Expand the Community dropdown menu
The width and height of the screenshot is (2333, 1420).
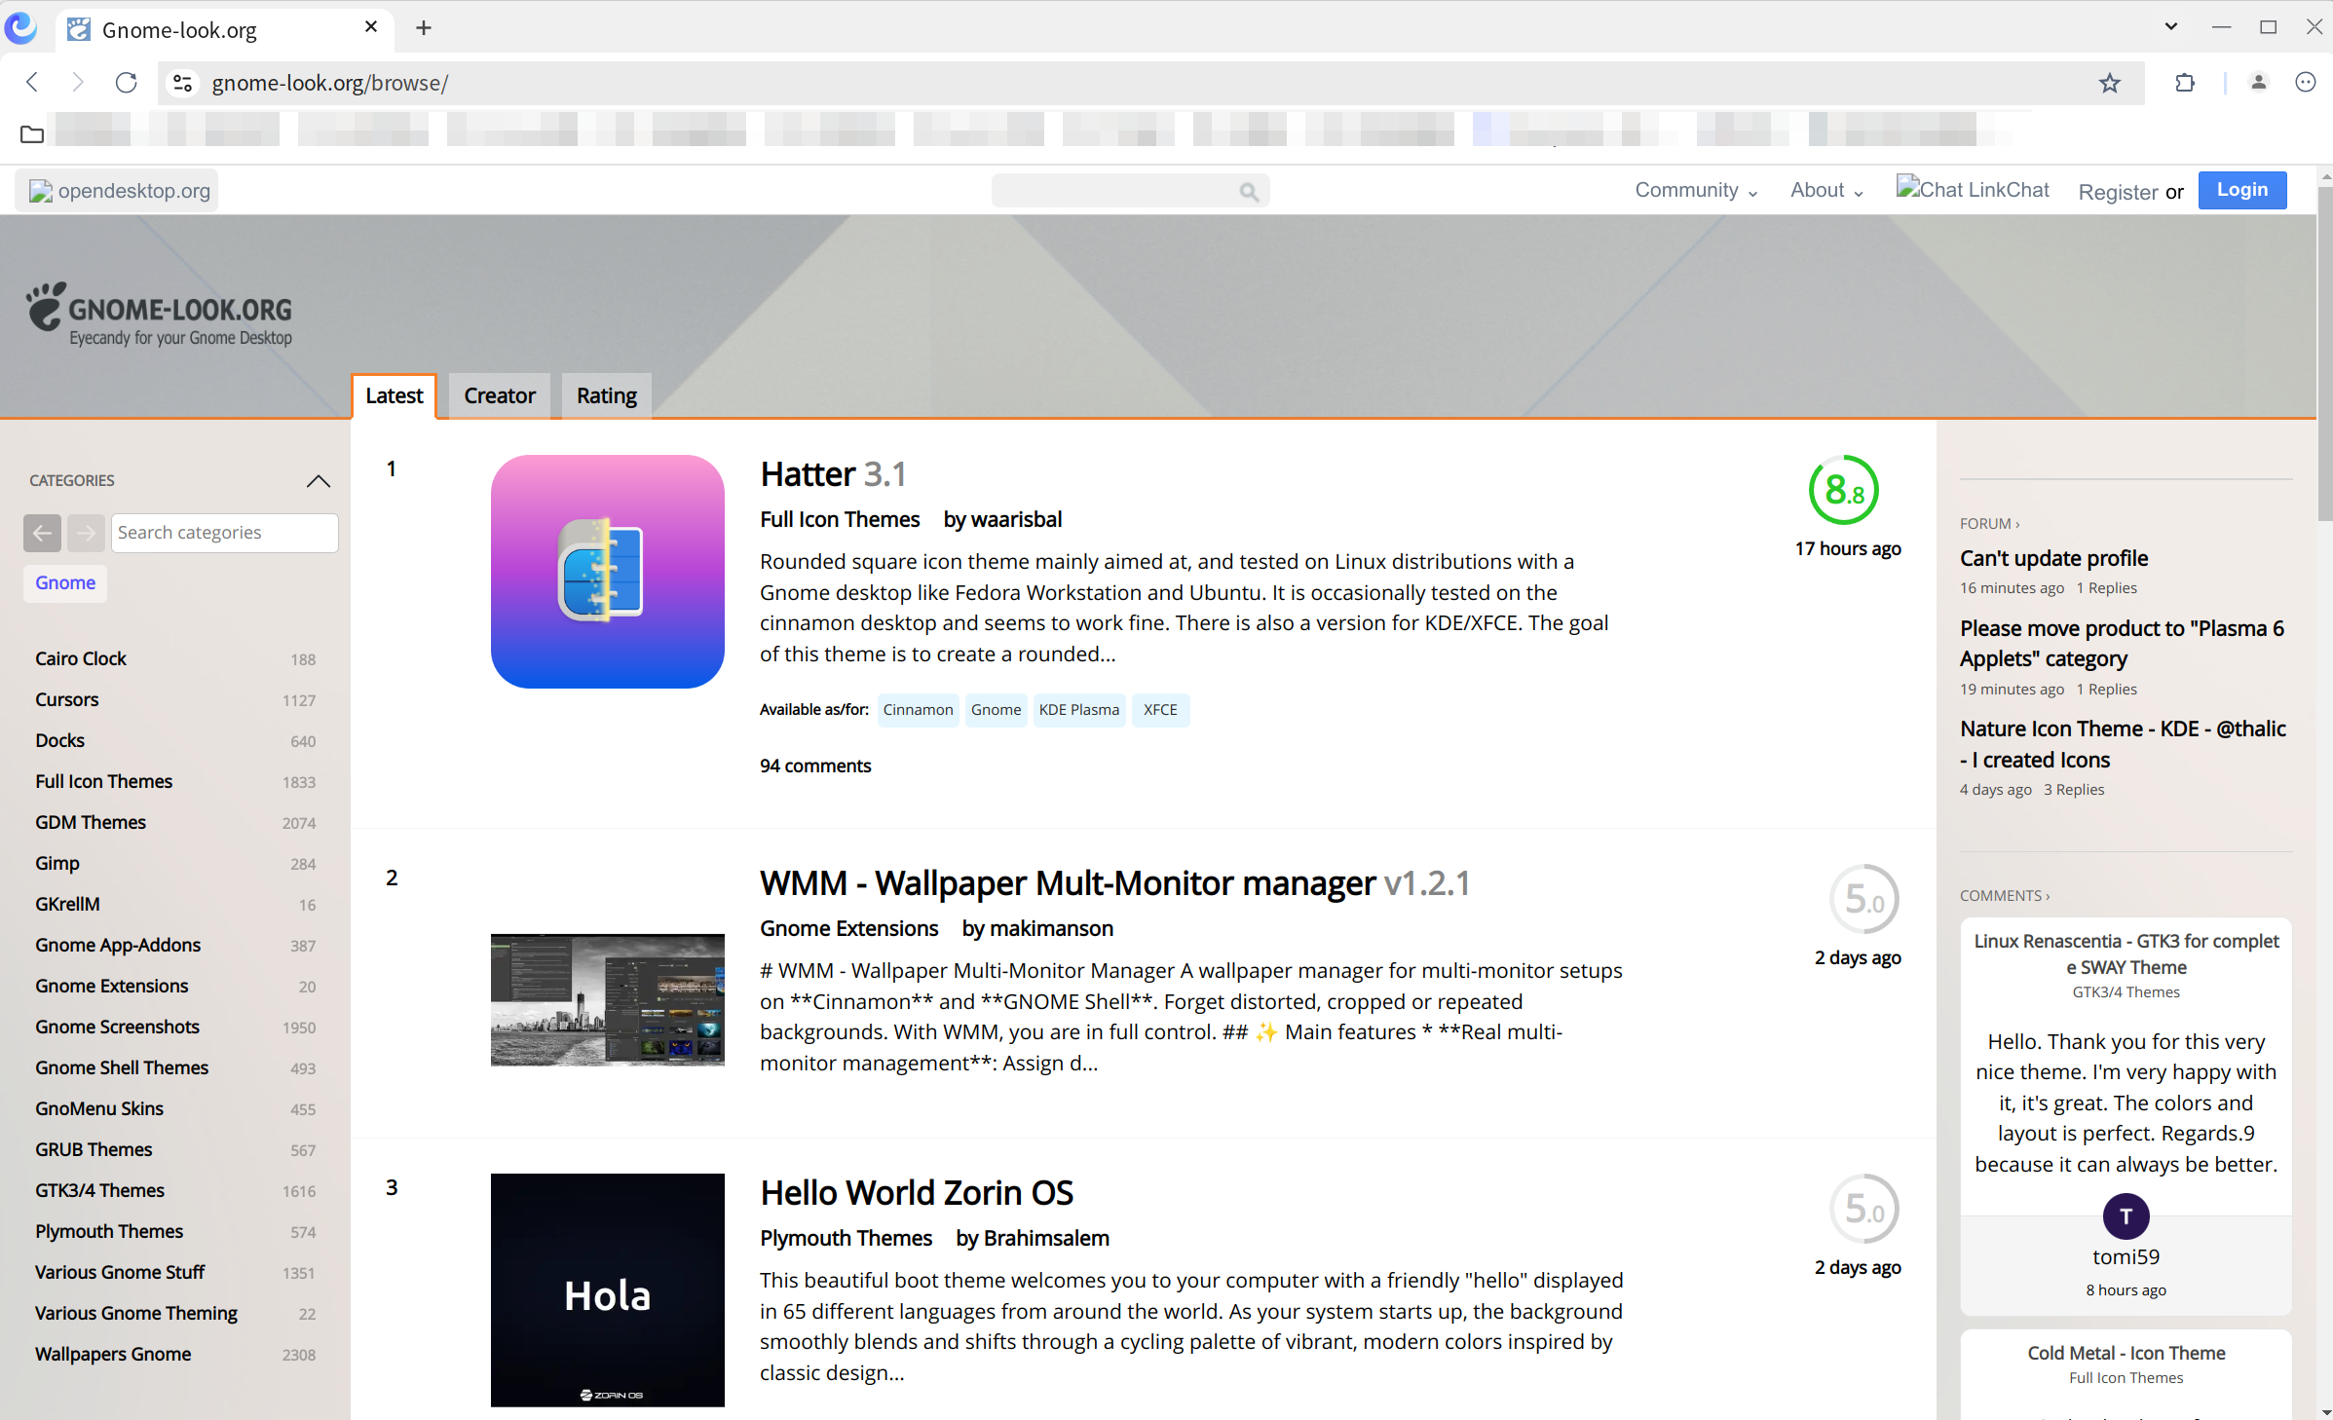(1696, 191)
